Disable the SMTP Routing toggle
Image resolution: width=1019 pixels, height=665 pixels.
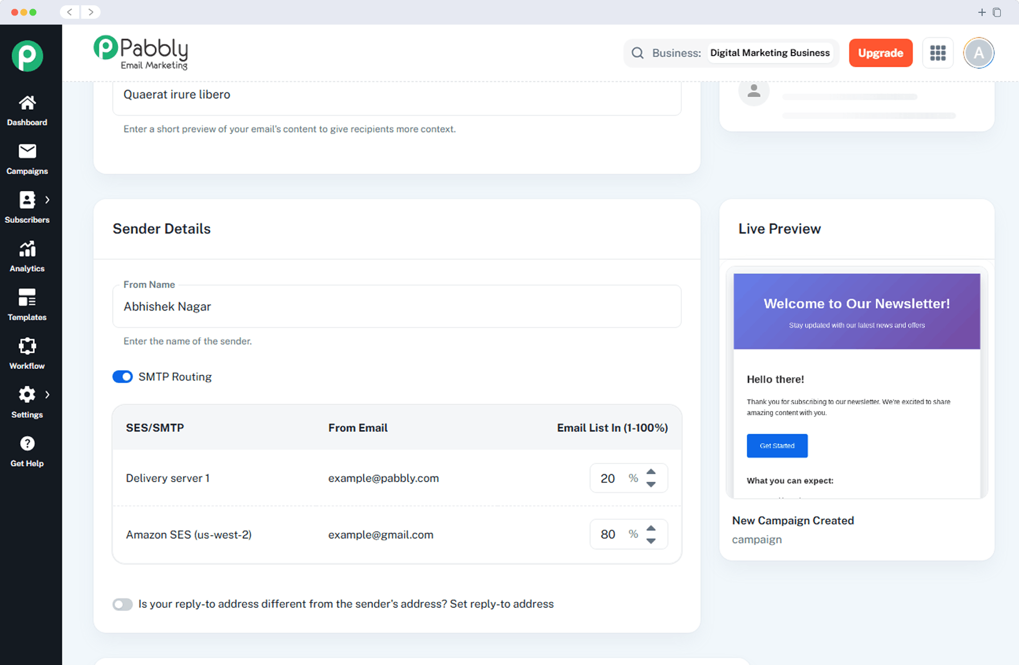pyautogui.click(x=122, y=377)
